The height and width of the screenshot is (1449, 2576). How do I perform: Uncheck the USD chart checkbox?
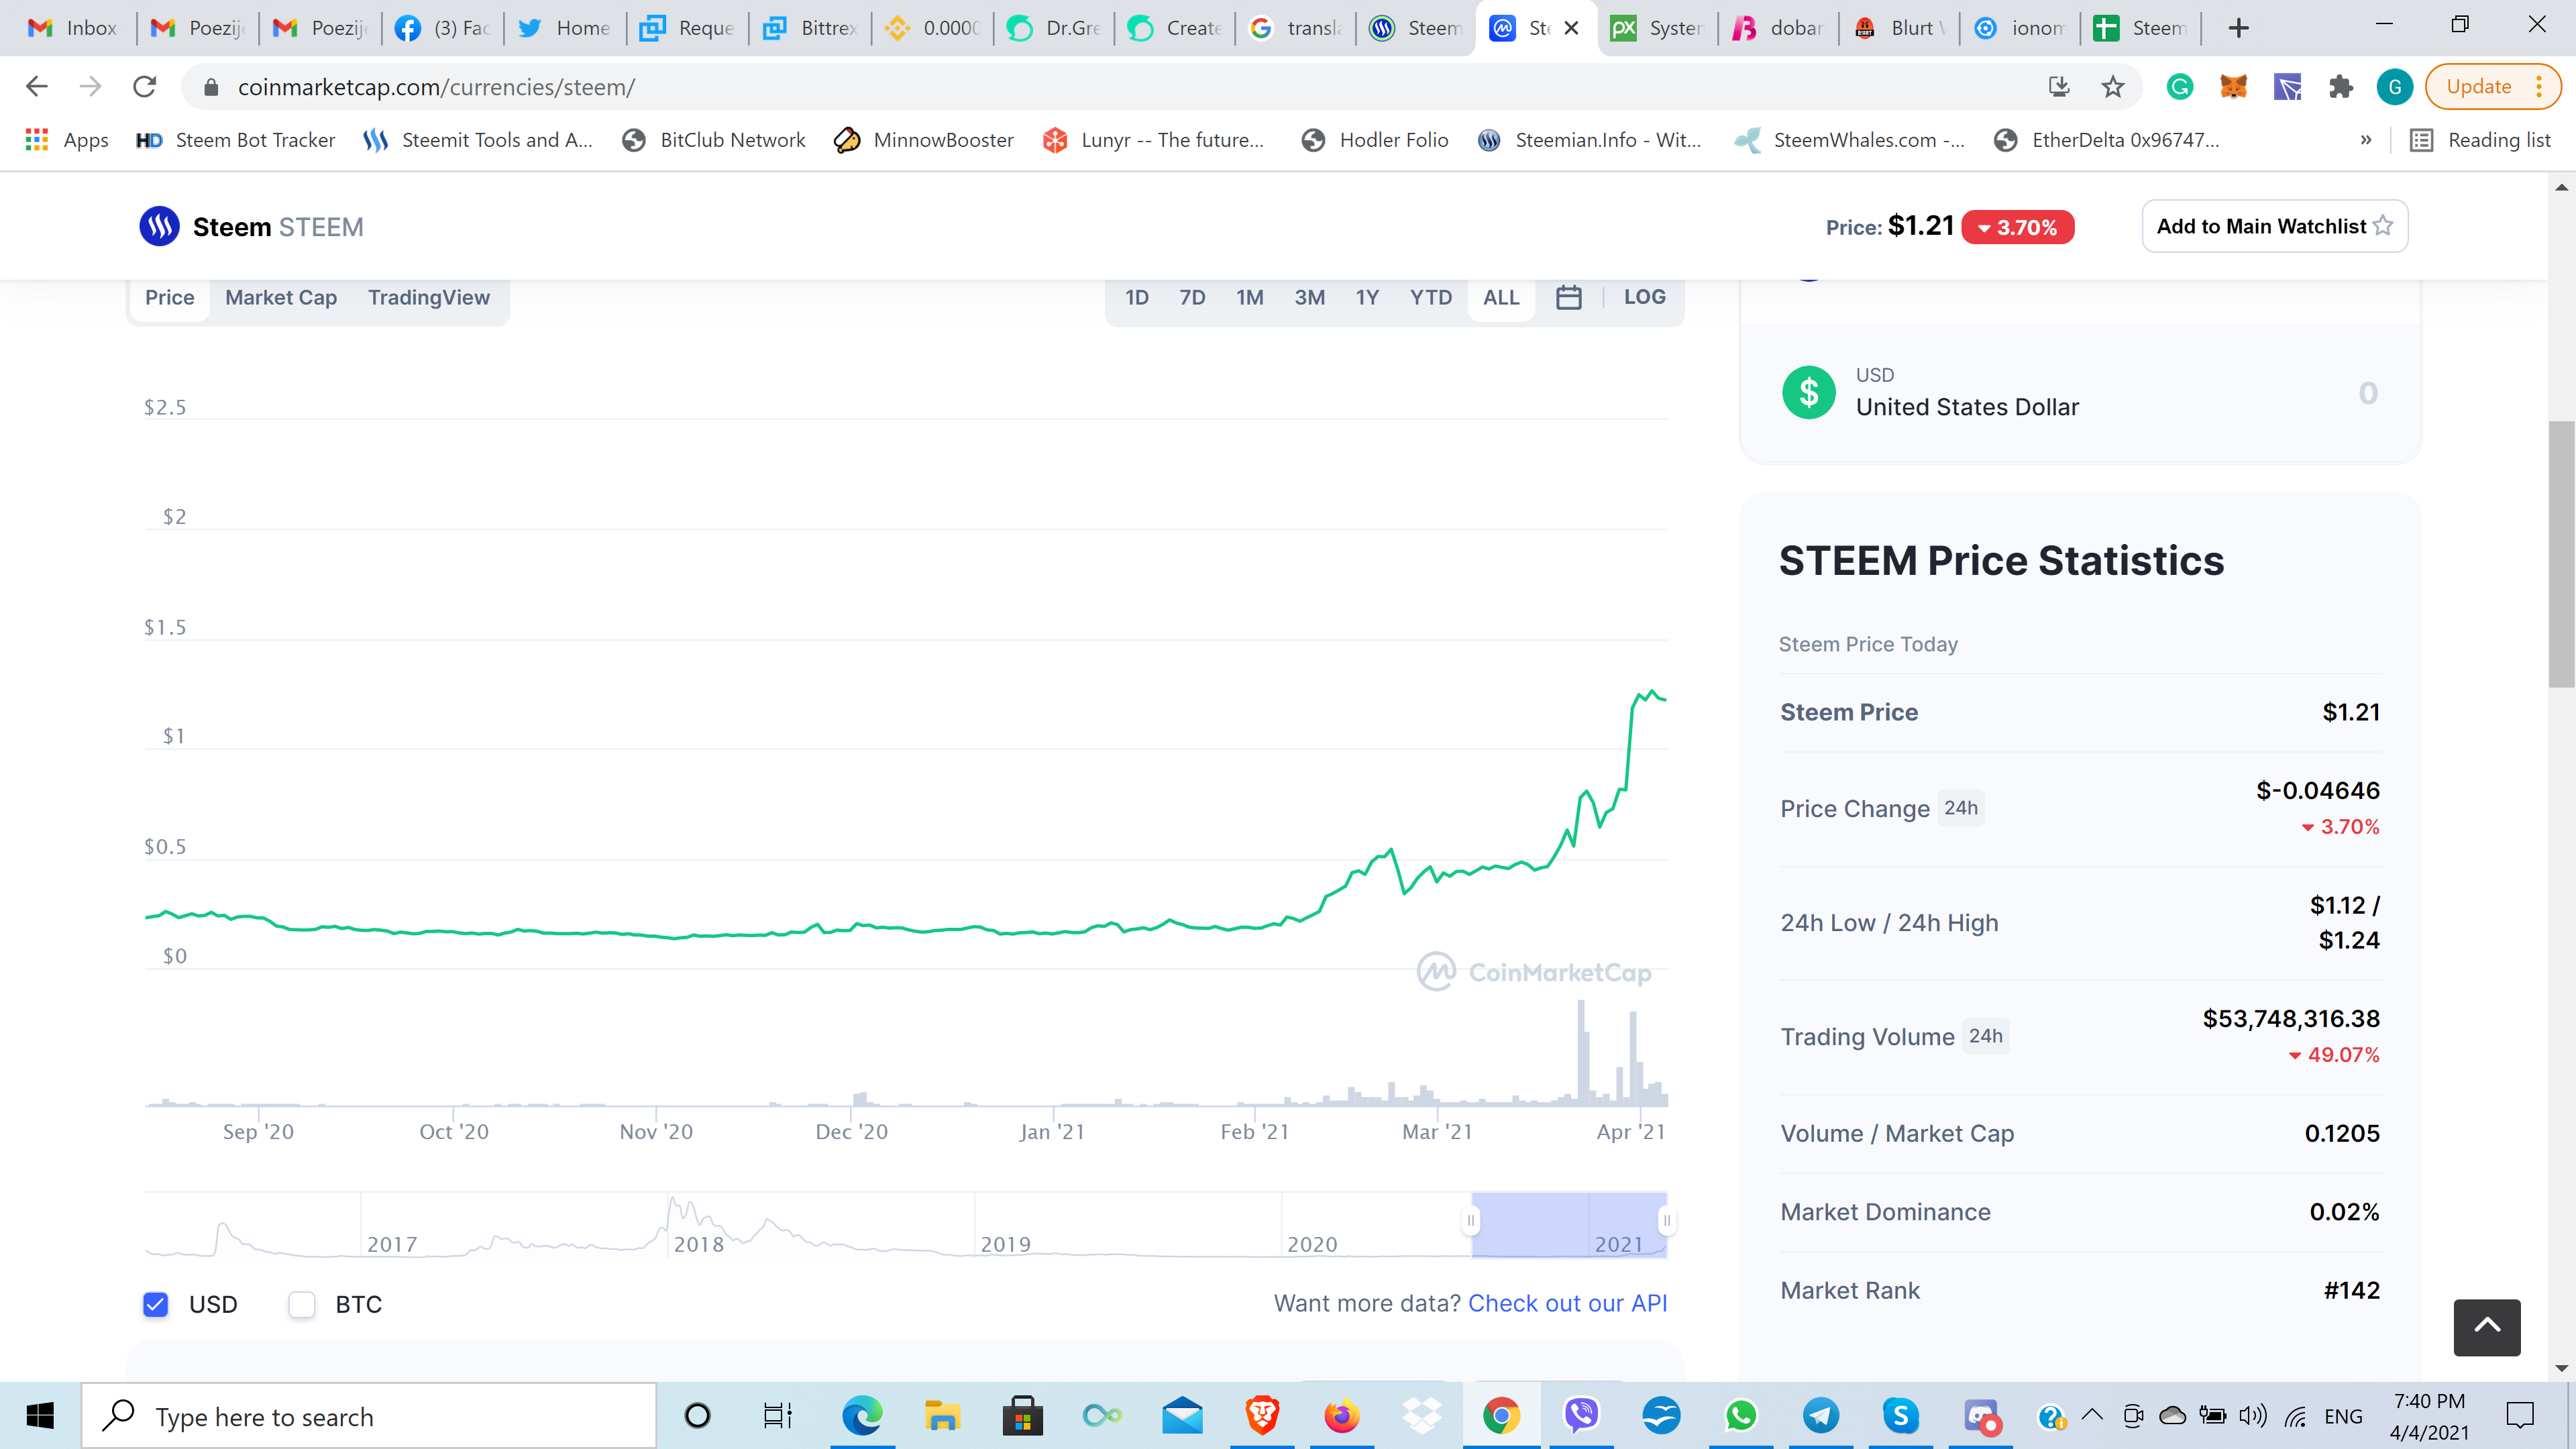point(155,1304)
